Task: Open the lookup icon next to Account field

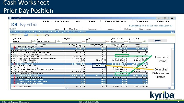Action: (x=83, y=41)
